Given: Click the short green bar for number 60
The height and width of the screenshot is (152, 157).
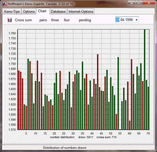Looking at the screenshot, I should click(x=130, y=125).
